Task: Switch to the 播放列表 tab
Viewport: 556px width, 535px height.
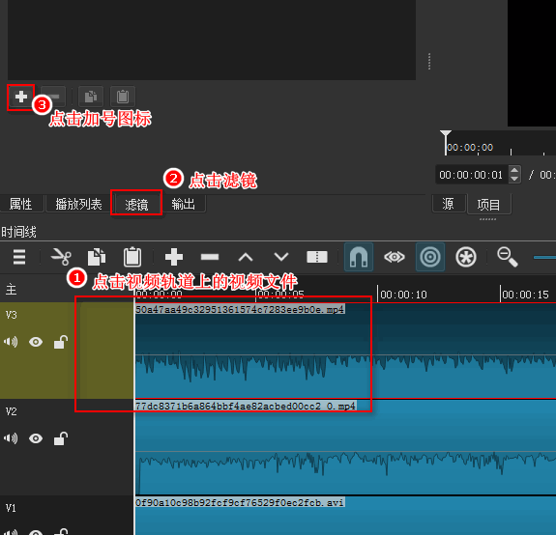Action: click(78, 204)
